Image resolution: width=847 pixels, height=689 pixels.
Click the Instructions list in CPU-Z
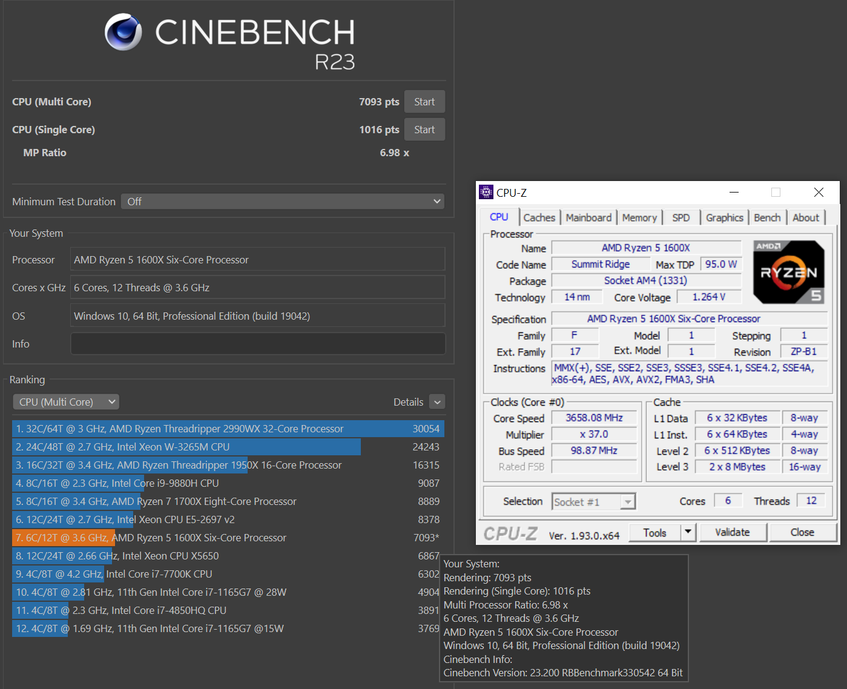[x=690, y=374]
